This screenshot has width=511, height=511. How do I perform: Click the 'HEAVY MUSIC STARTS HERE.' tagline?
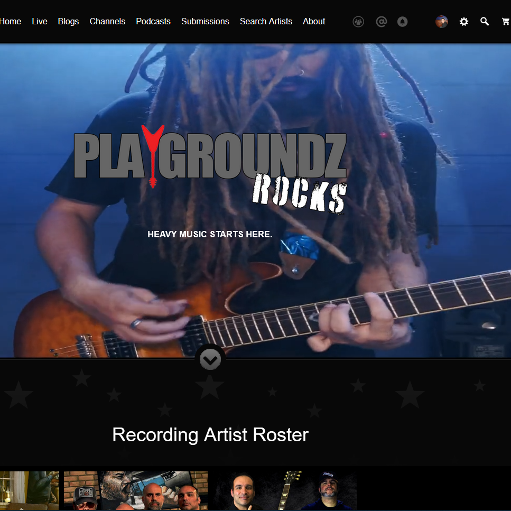[x=210, y=234]
